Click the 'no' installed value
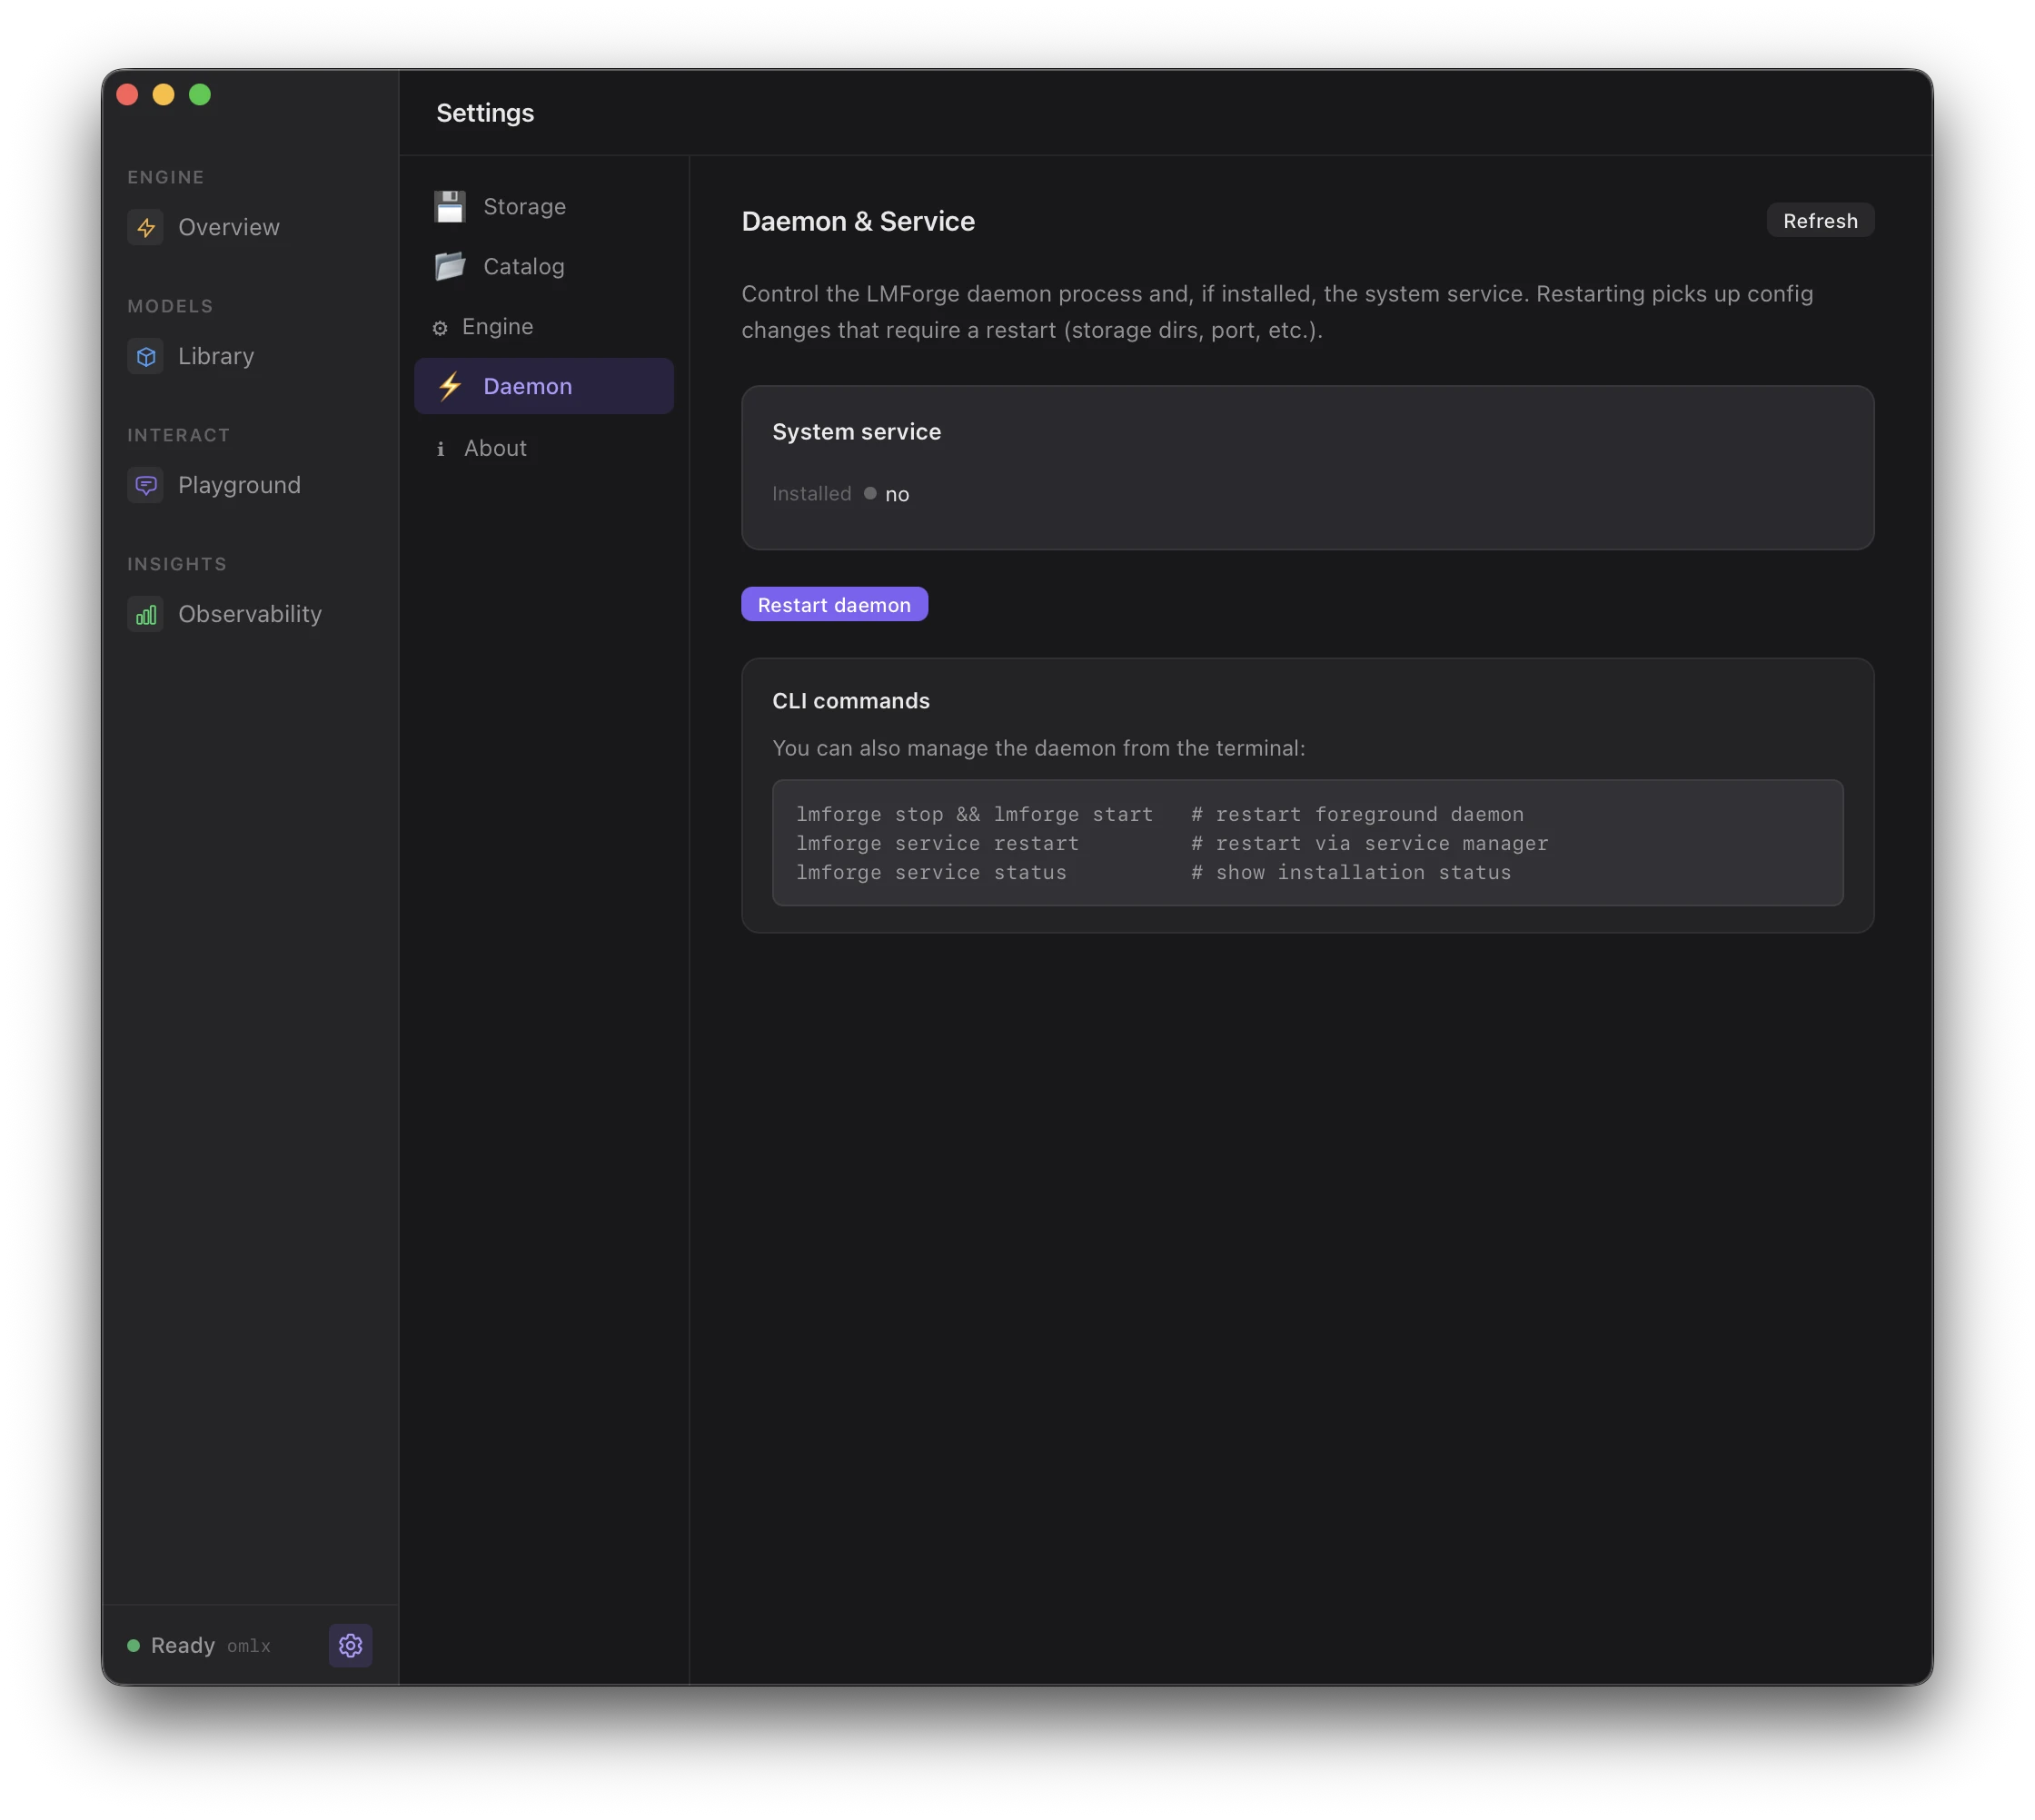The image size is (2035, 1820). [x=898, y=494]
